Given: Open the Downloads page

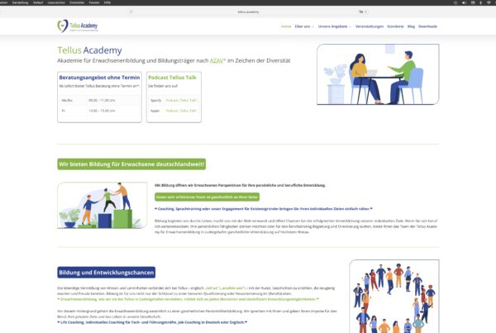Looking at the screenshot, I should (427, 26).
